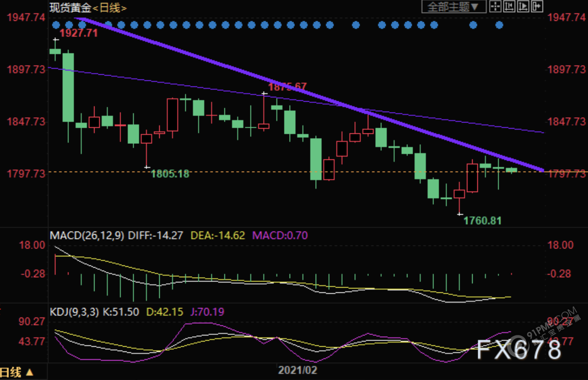Click the 1875.67 peak price label
Image resolution: width=588 pixels, height=380 pixels.
tap(287, 87)
